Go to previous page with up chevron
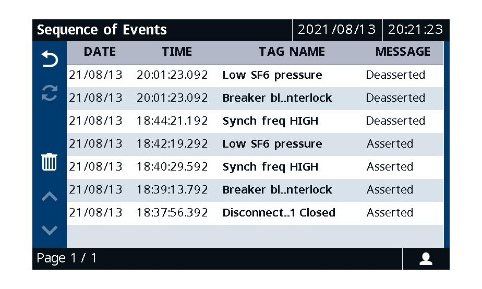The height and width of the screenshot is (289, 482). tap(50, 197)
